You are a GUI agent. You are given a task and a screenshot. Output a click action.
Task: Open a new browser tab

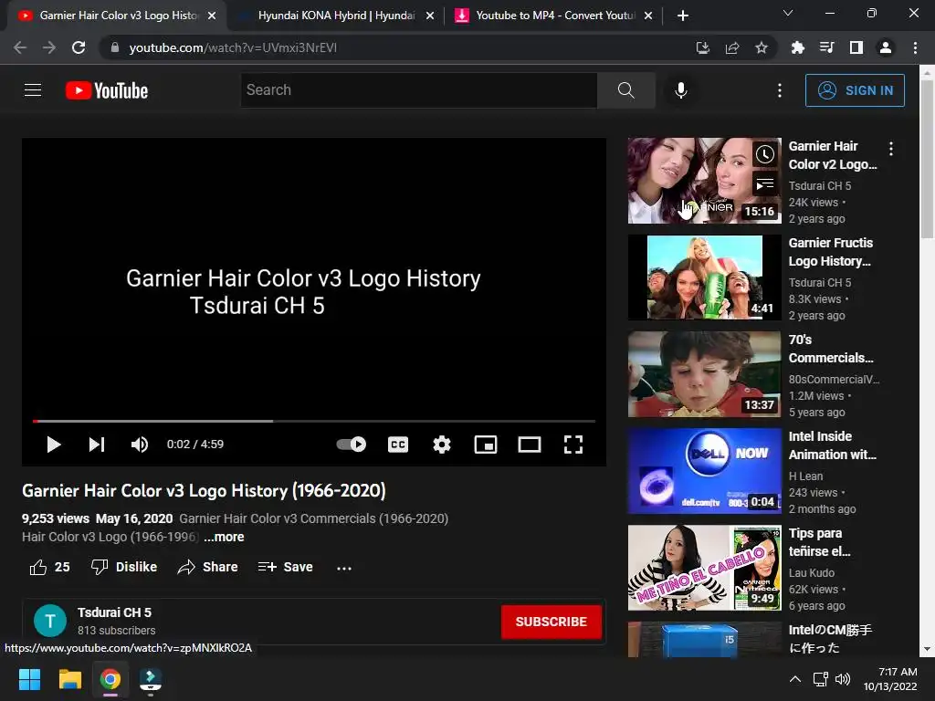point(683,16)
